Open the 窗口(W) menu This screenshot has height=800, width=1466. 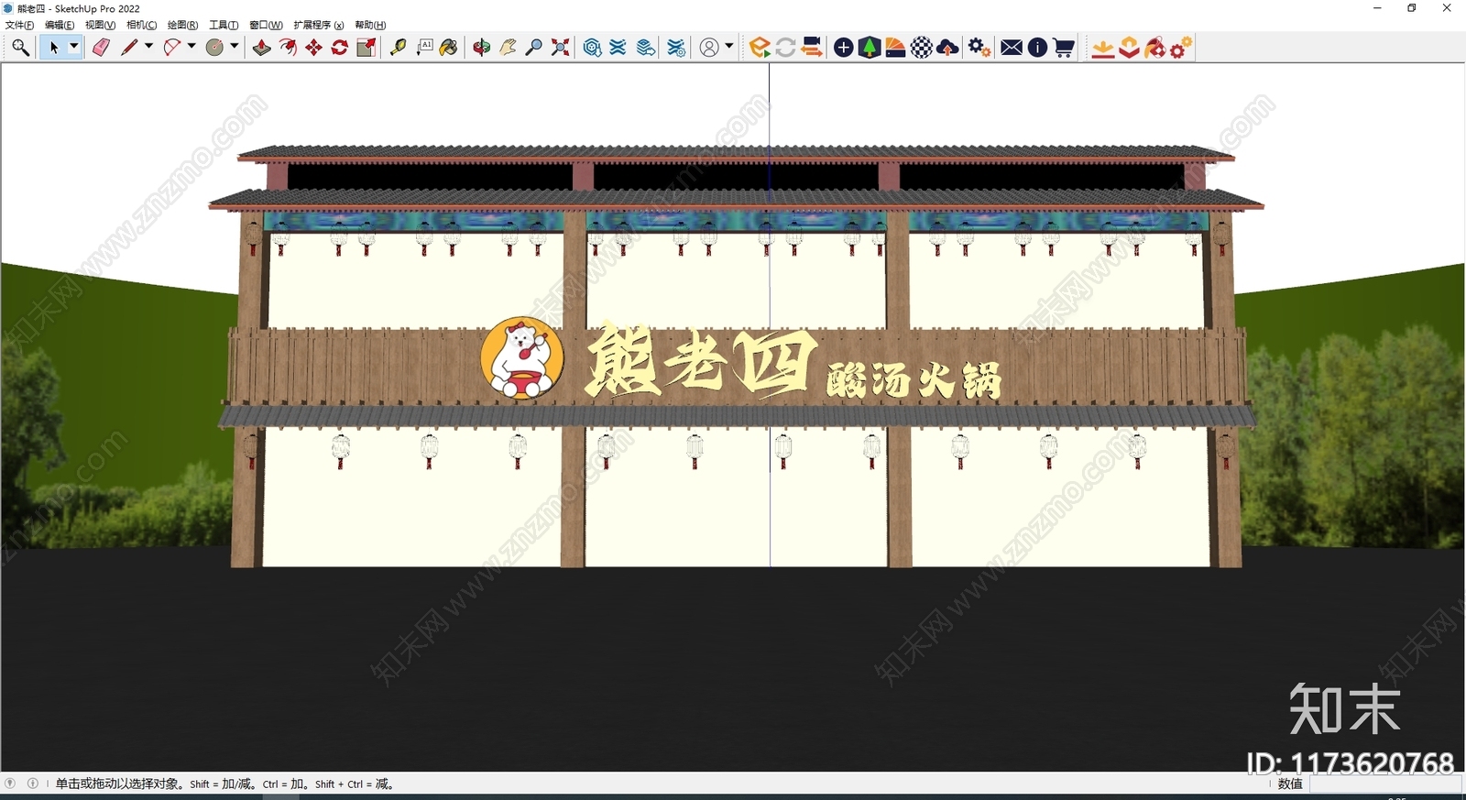click(x=266, y=25)
